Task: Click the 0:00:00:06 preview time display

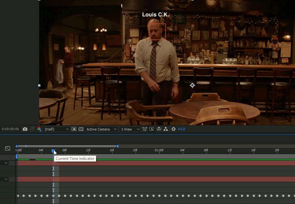Action: 11,129
